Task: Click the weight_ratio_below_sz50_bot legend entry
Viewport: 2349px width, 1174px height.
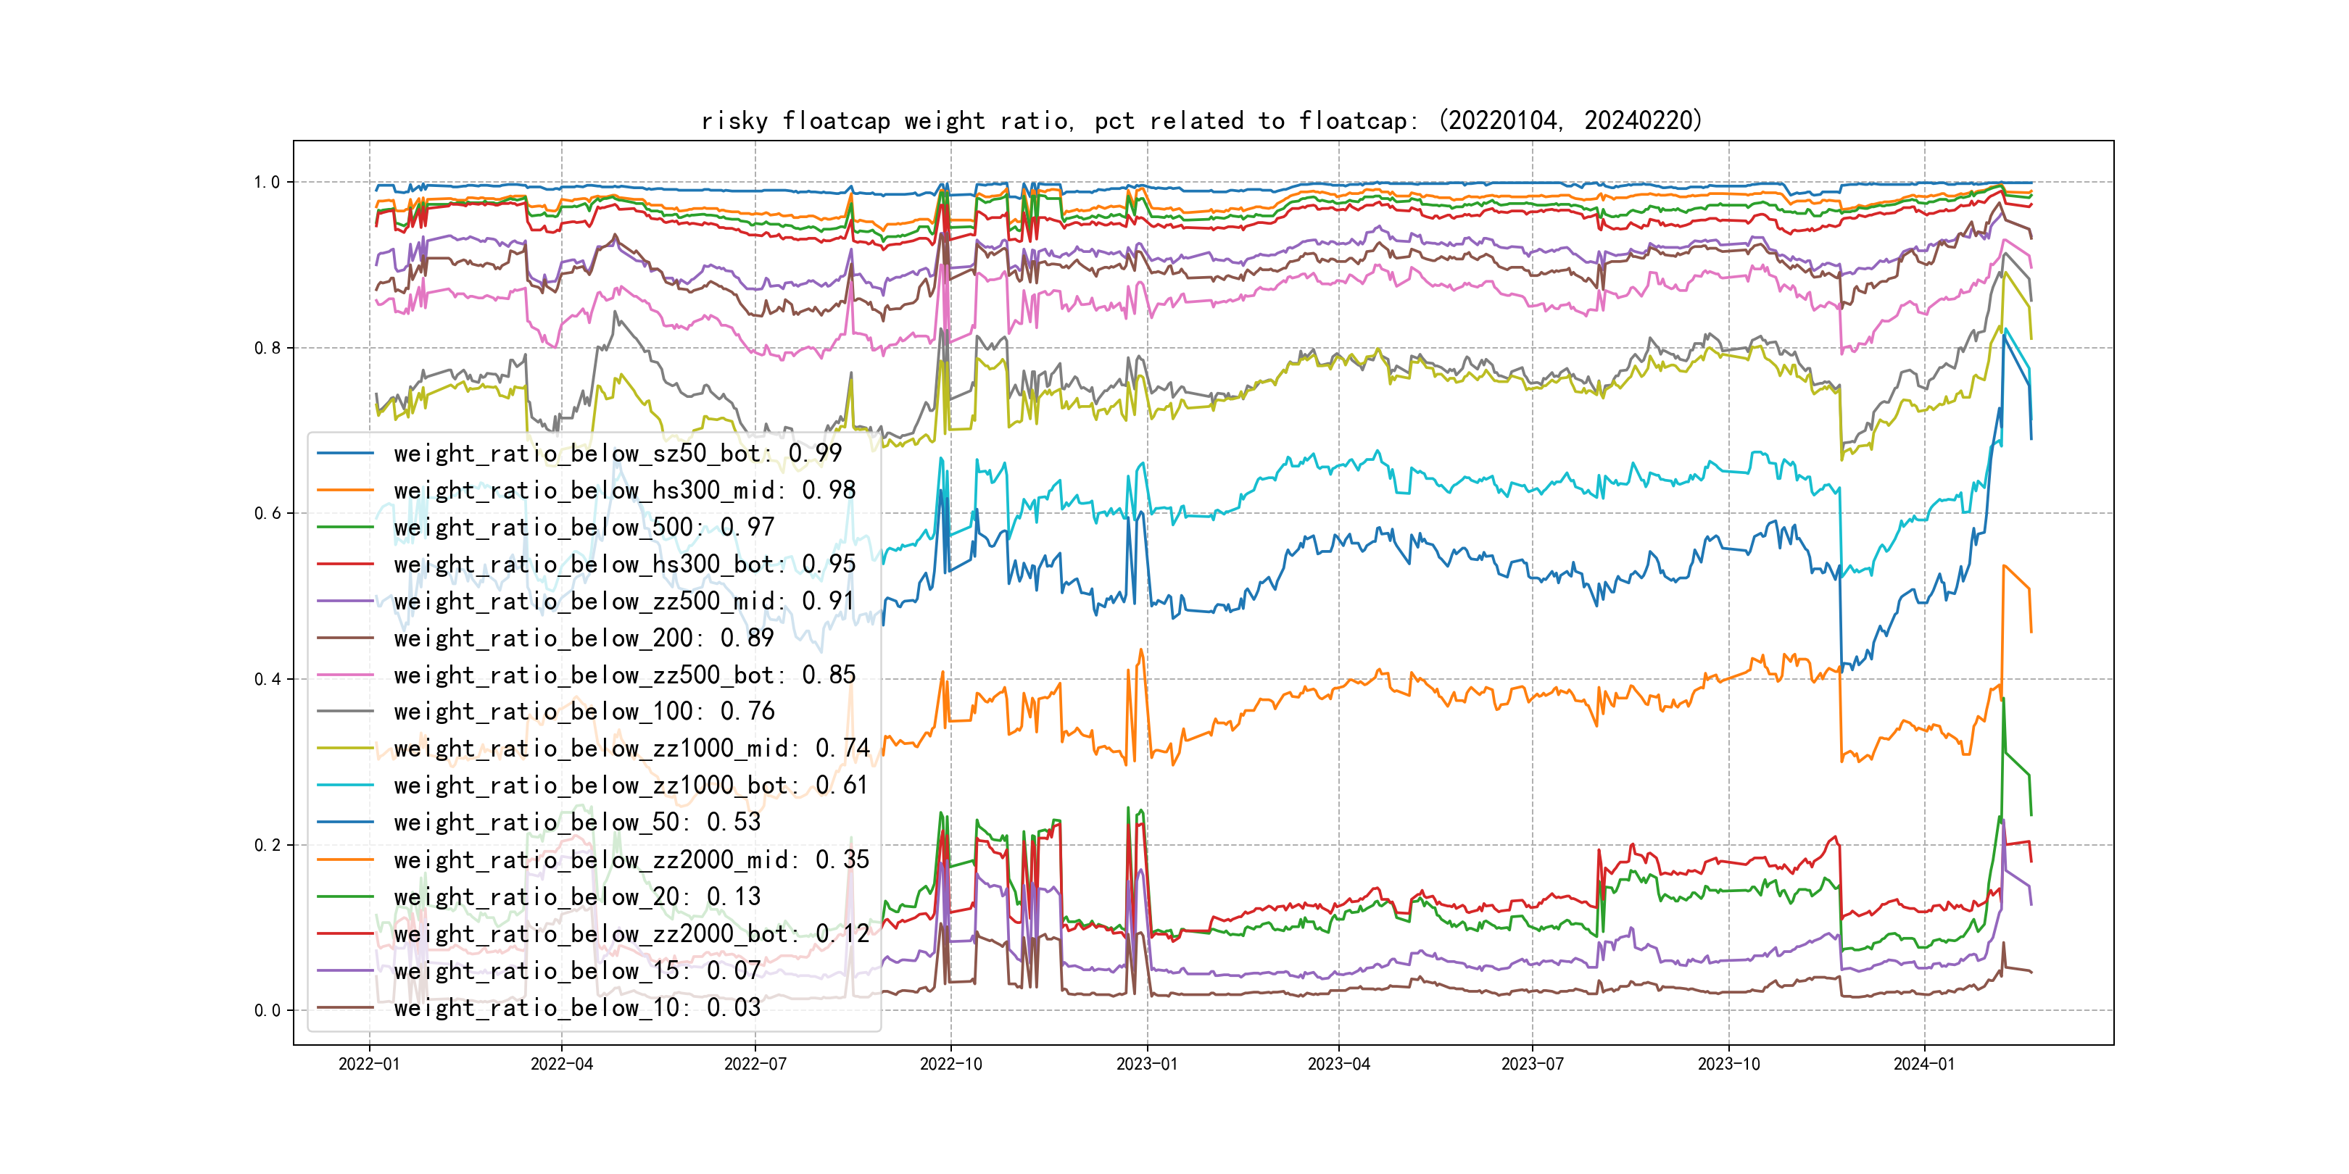Action: point(618,453)
